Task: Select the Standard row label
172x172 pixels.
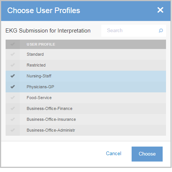Action: coord(35,54)
